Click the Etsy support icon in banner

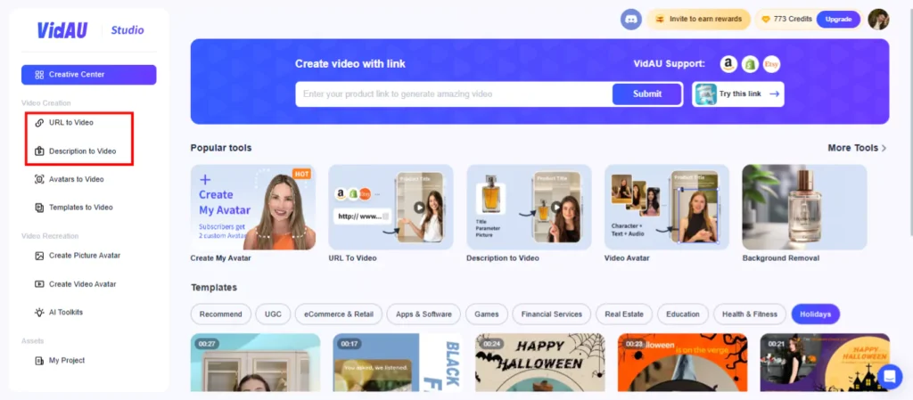point(771,64)
